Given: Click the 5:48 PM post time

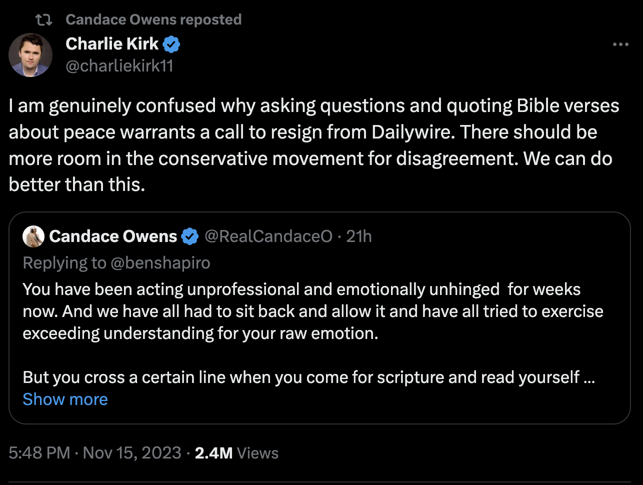Looking at the screenshot, I should [x=39, y=453].
